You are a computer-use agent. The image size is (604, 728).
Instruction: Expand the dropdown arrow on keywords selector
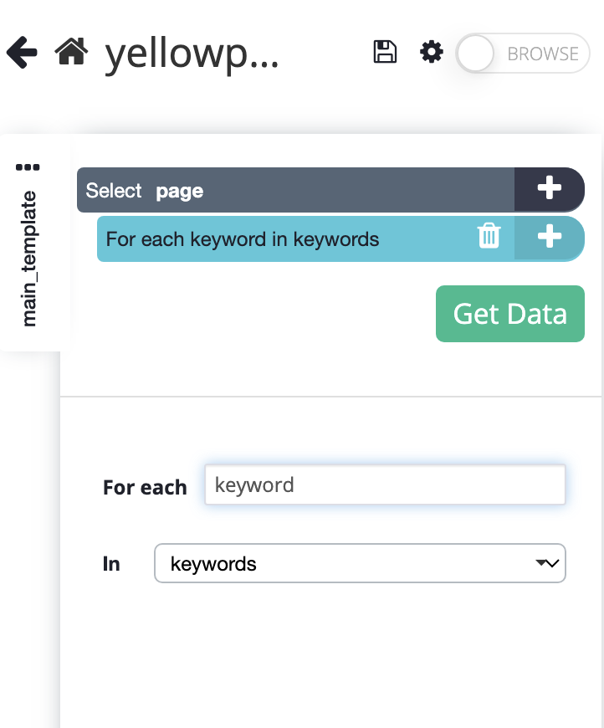(547, 563)
